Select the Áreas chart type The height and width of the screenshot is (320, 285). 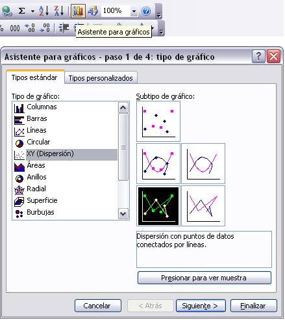click(x=65, y=165)
